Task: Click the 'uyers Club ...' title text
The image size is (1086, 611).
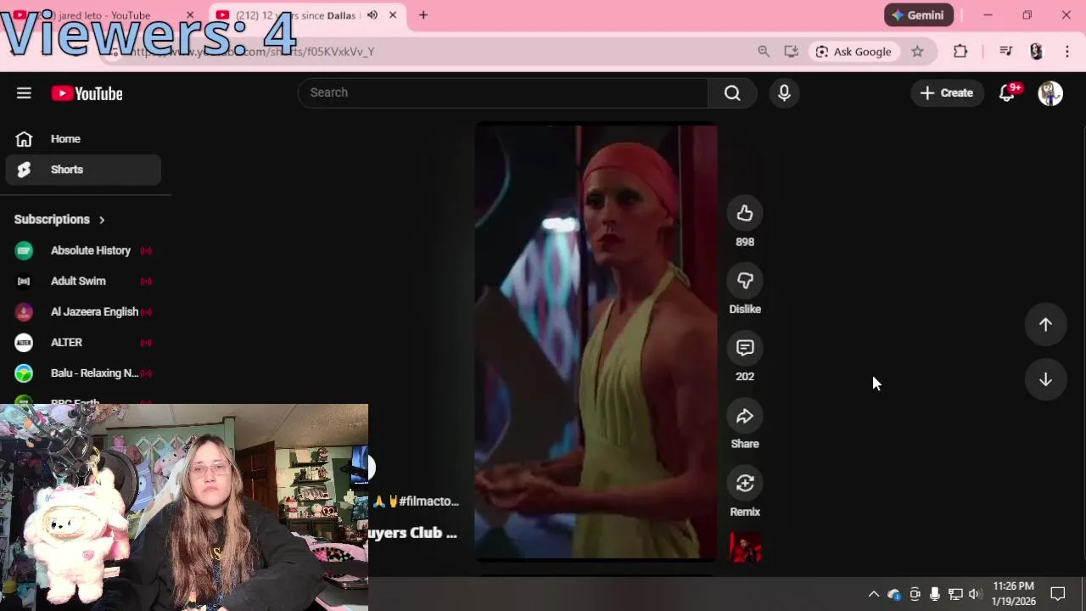Action: [413, 533]
